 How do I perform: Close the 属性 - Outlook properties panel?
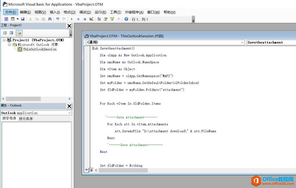click(69, 106)
